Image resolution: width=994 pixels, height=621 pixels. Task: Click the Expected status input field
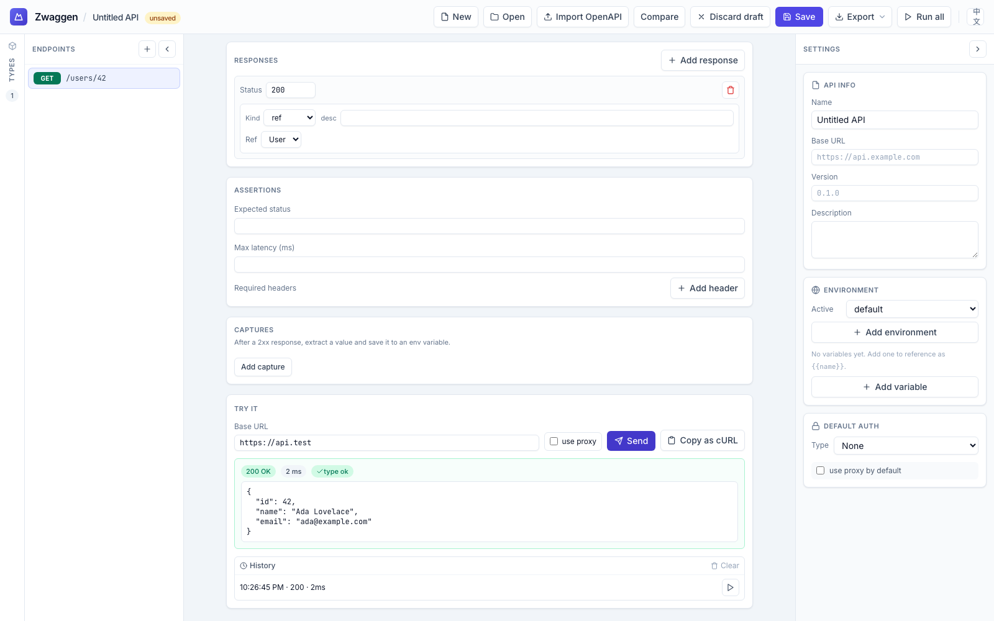pyautogui.click(x=489, y=226)
